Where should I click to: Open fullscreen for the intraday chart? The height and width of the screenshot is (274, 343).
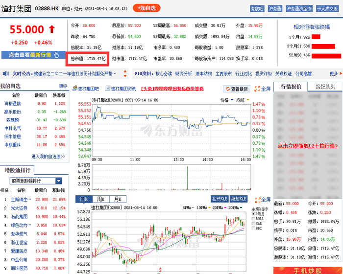[x=263, y=89]
